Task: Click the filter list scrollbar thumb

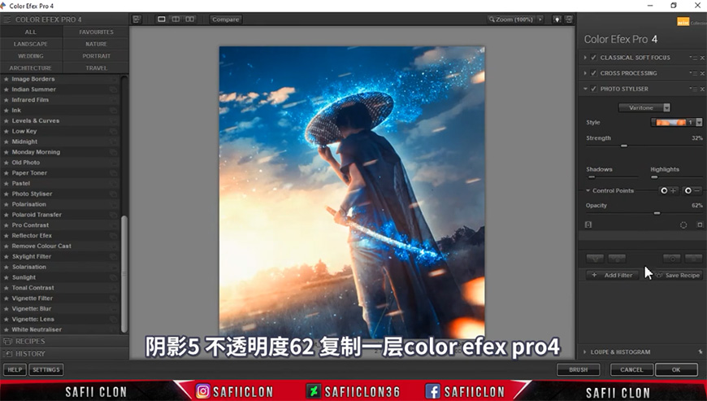Action: click(124, 274)
